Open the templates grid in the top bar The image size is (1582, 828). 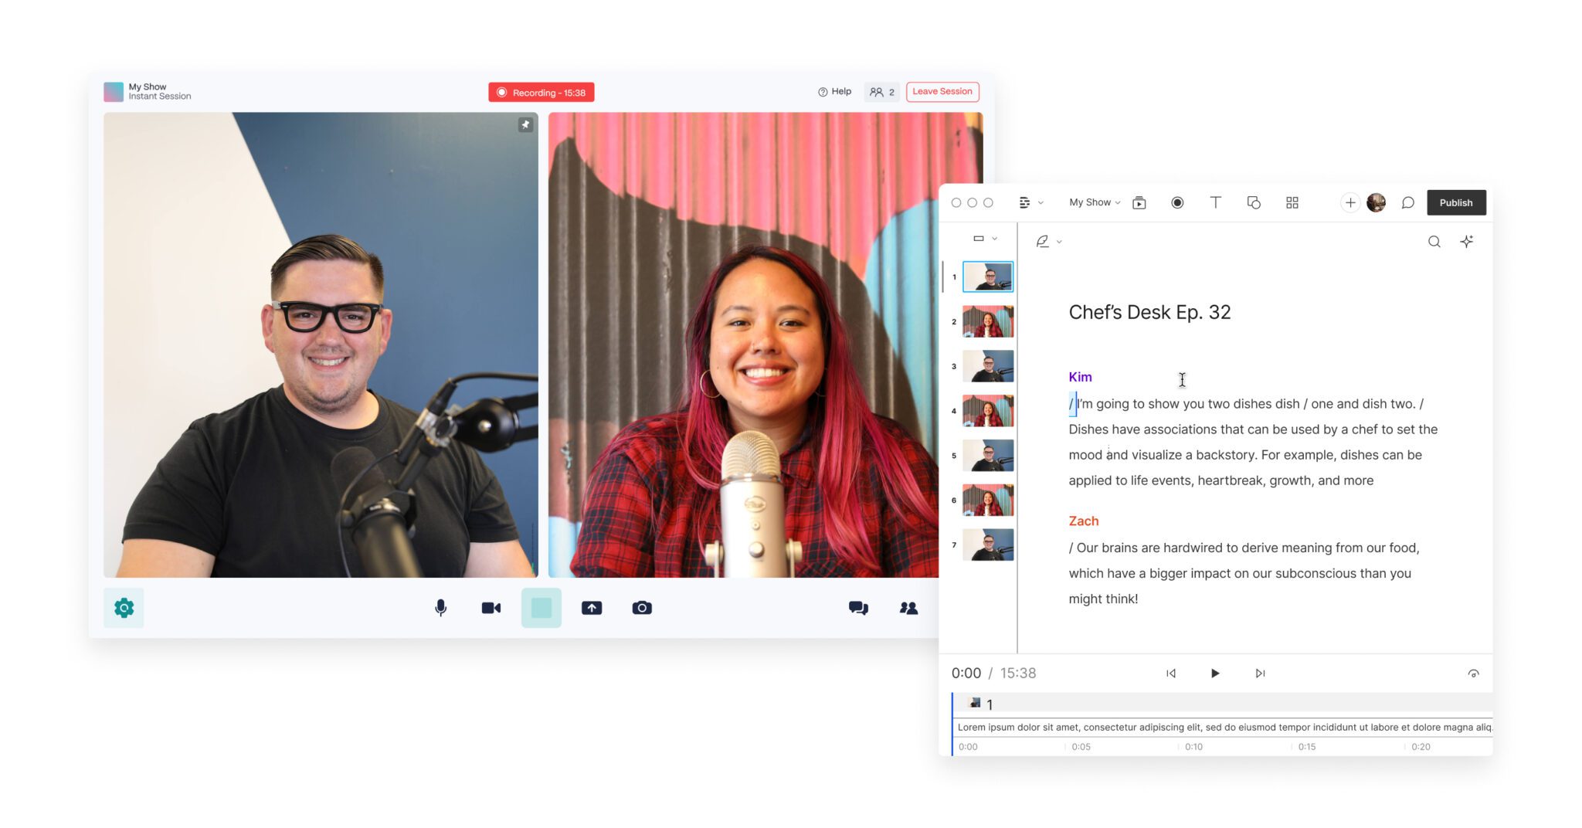tap(1292, 202)
